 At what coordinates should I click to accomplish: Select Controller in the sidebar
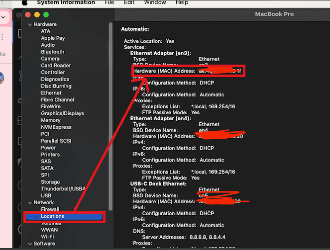click(53, 72)
